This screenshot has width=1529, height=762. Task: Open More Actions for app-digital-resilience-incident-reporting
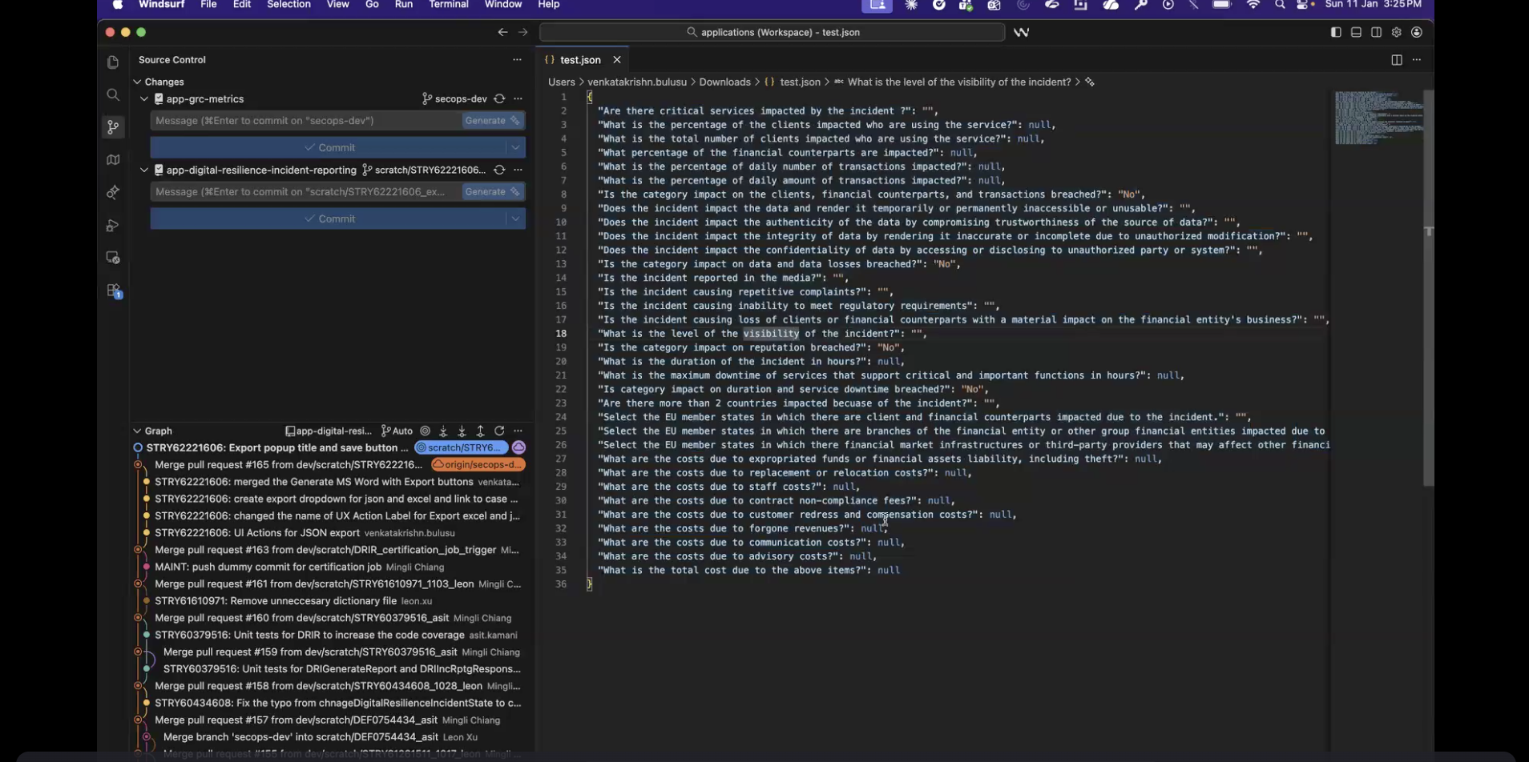(x=518, y=170)
